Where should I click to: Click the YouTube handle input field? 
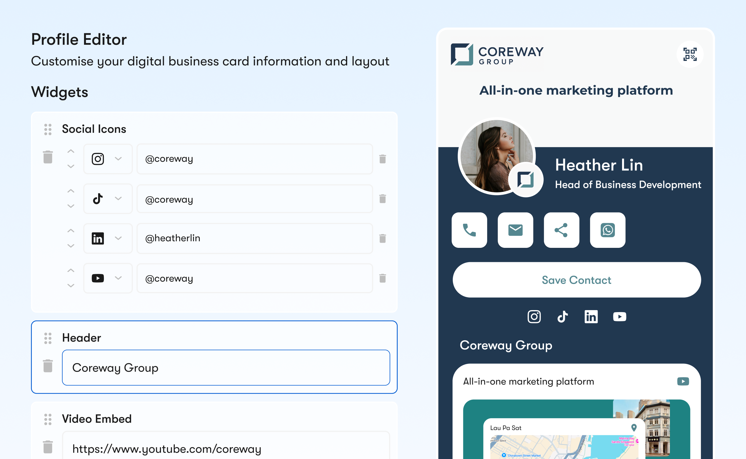point(255,278)
